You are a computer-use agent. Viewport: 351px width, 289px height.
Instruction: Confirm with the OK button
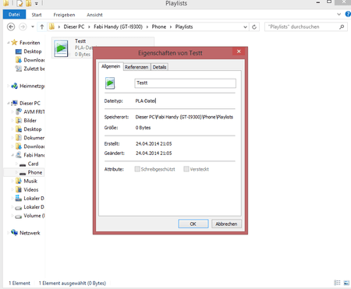pyautogui.click(x=193, y=224)
